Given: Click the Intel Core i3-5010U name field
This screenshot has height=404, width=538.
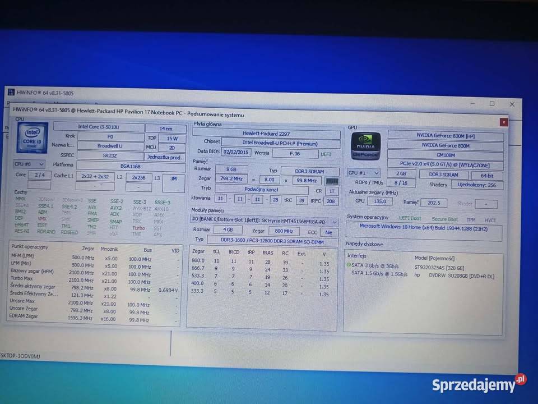Looking at the screenshot, I should pyautogui.click(x=99, y=127).
